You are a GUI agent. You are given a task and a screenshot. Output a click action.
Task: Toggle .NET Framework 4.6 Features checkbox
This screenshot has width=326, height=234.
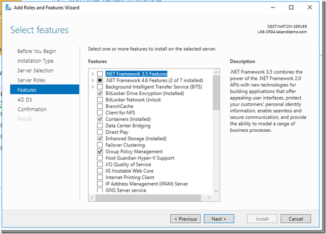pos(100,81)
